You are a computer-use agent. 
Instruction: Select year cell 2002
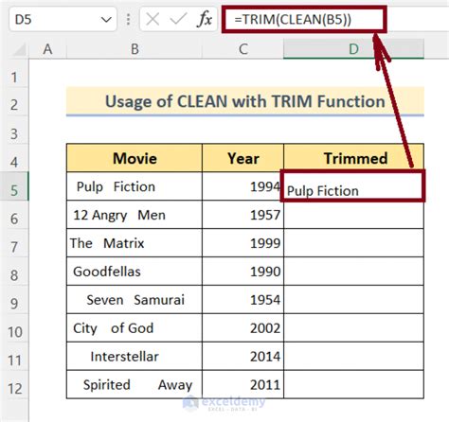(x=242, y=328)
